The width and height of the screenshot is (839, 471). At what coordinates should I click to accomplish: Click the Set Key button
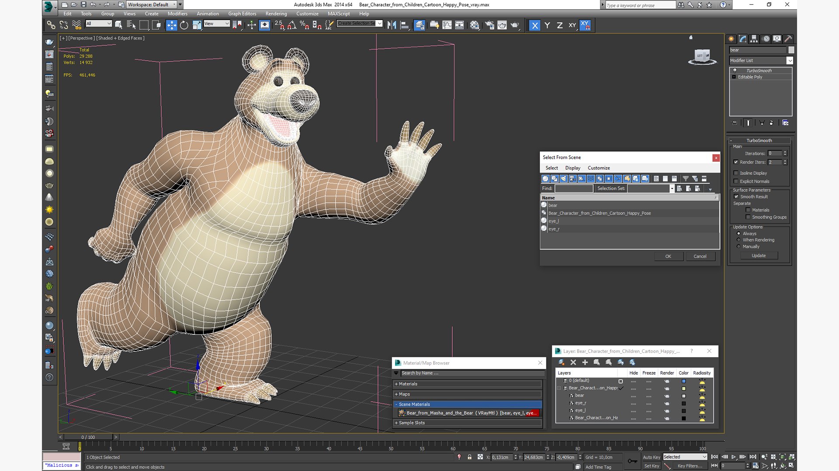[651, 466]
